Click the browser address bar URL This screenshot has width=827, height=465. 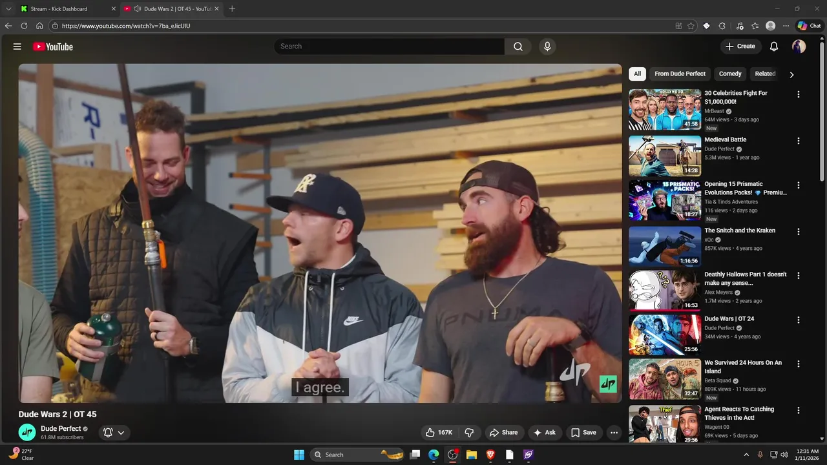coord(126,26)
